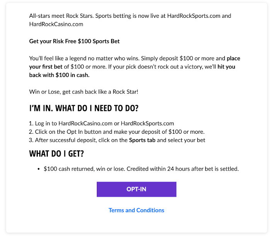The width and height of the screenshot is (270, 237).
Task: Select the "I'M IN. WHAT DO I NEED TO DO?" heading
Action: coord(84,108)
